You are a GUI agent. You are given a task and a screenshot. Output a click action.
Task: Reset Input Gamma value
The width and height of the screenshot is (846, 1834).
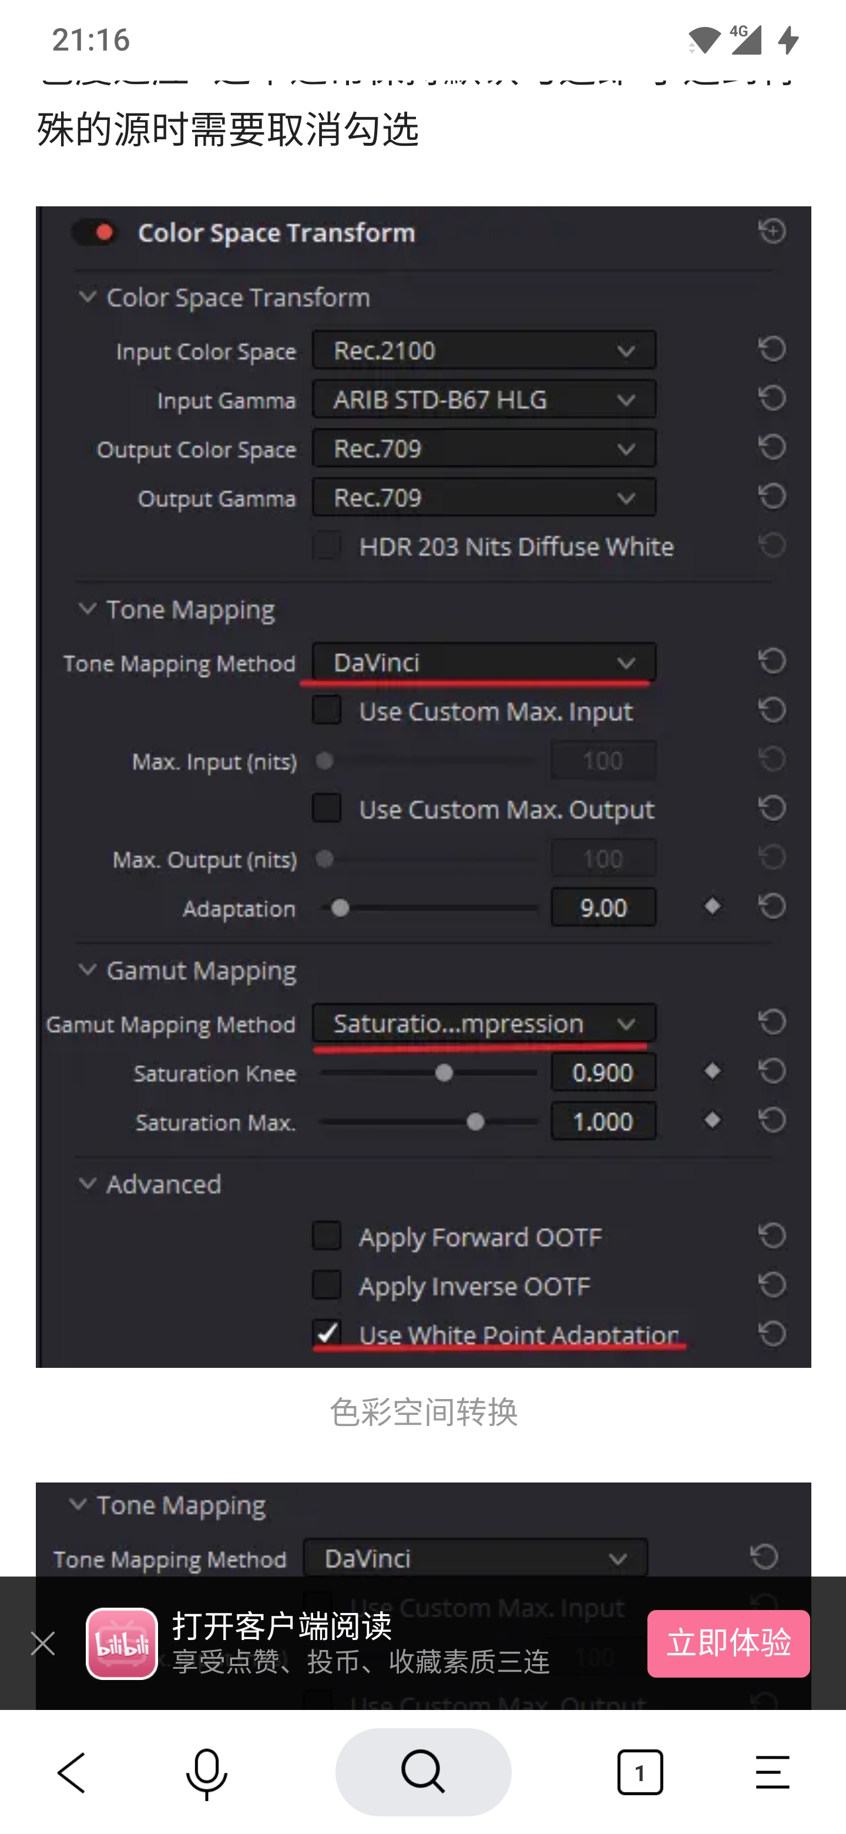(772, 398)
